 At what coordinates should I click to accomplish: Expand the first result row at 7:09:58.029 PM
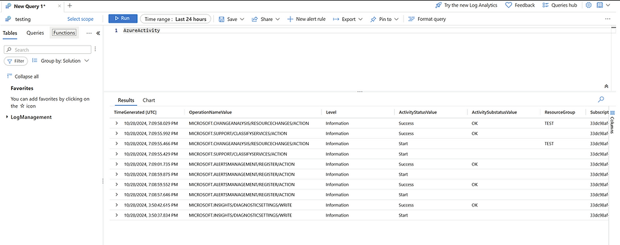[x=116, y=123]
